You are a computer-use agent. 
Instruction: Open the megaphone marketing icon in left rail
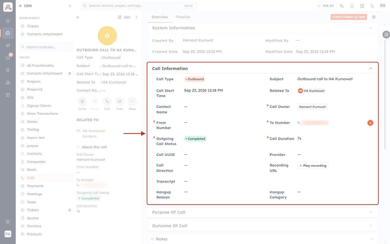[x=8, y=45]
